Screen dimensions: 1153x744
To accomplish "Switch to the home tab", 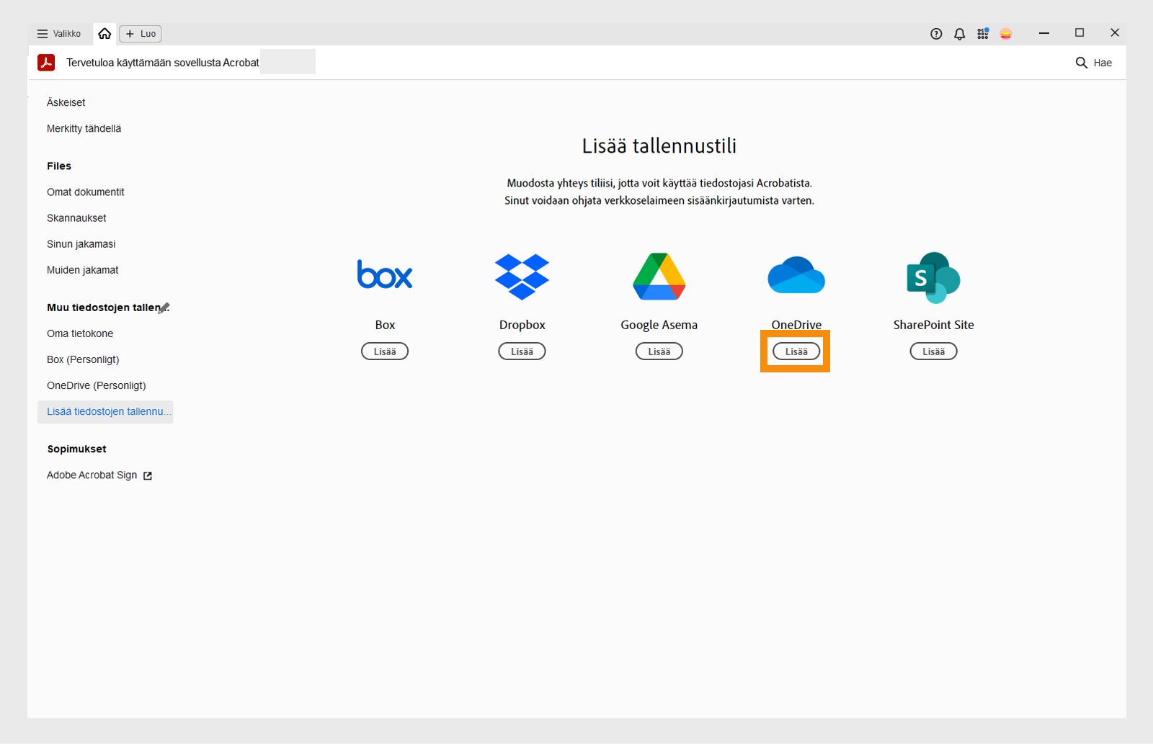I will click(104, 33).
